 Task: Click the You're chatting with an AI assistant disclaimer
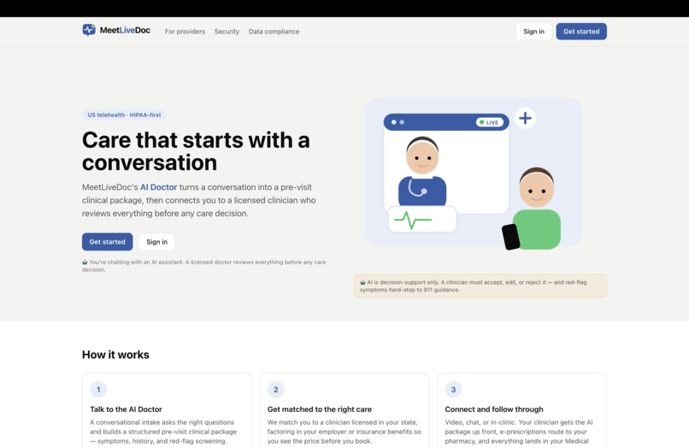click(204, 266)
